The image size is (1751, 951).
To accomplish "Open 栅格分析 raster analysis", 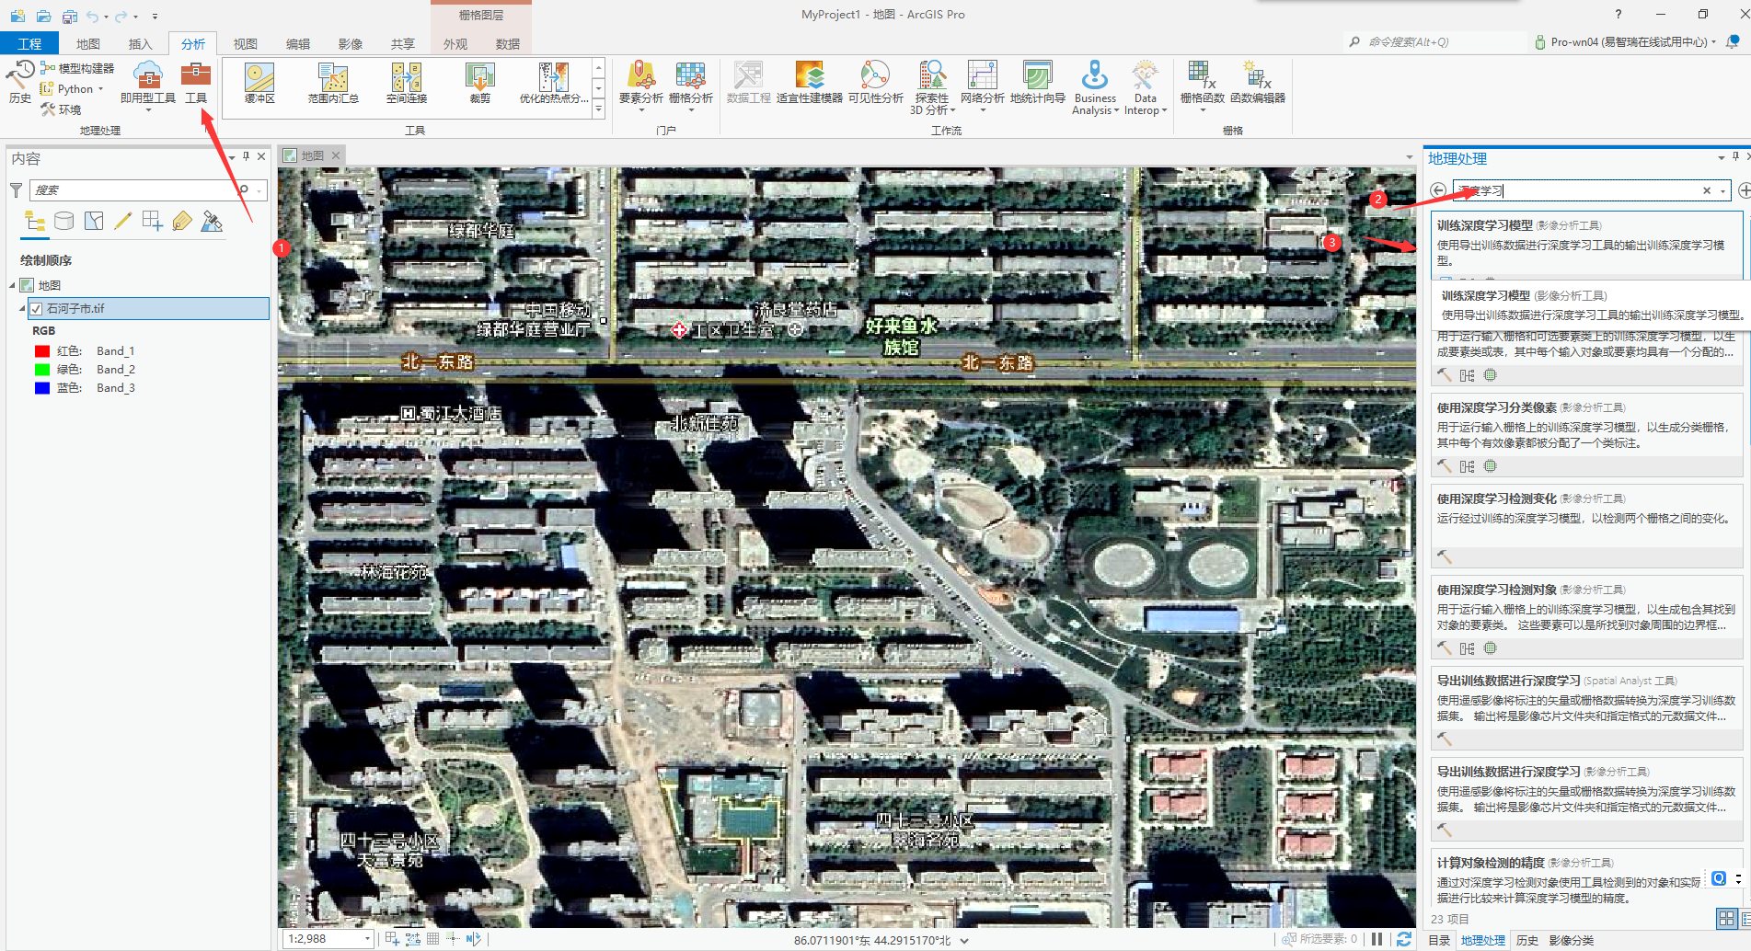I will tap(691, 85).
